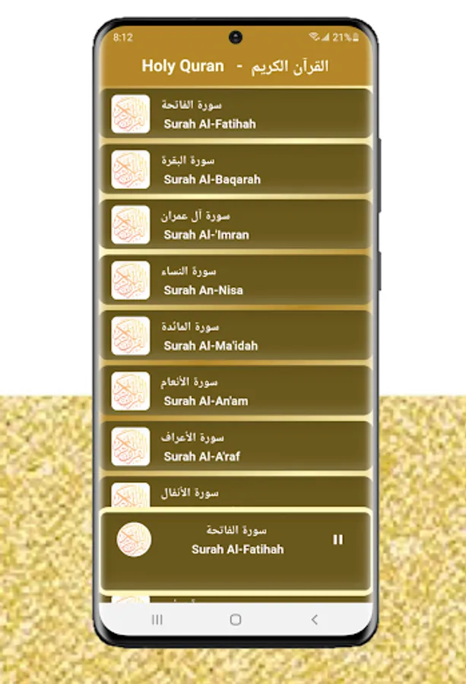466x684 pixels.
Task: Tap the Surah Al-Baqarah calligraphy icon
Action: [x=131, y=169]
